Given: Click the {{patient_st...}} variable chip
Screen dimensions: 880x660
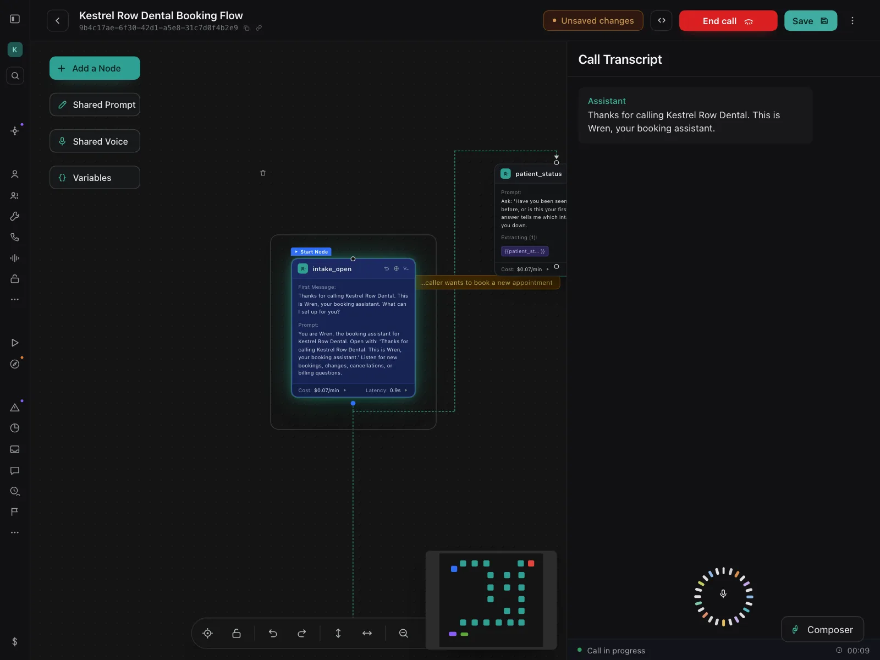Looking at the screenshot, I should coord(525,251).
